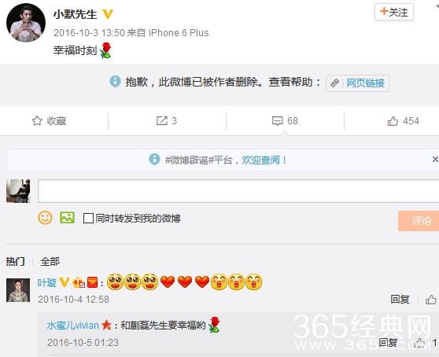Screen dimensions: 439x357
Task: Click inside the comment text box
Action: point(238,191)
